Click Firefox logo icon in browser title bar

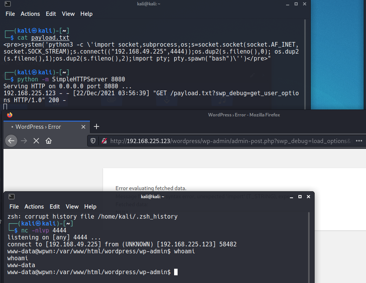[x=10, y=115]
